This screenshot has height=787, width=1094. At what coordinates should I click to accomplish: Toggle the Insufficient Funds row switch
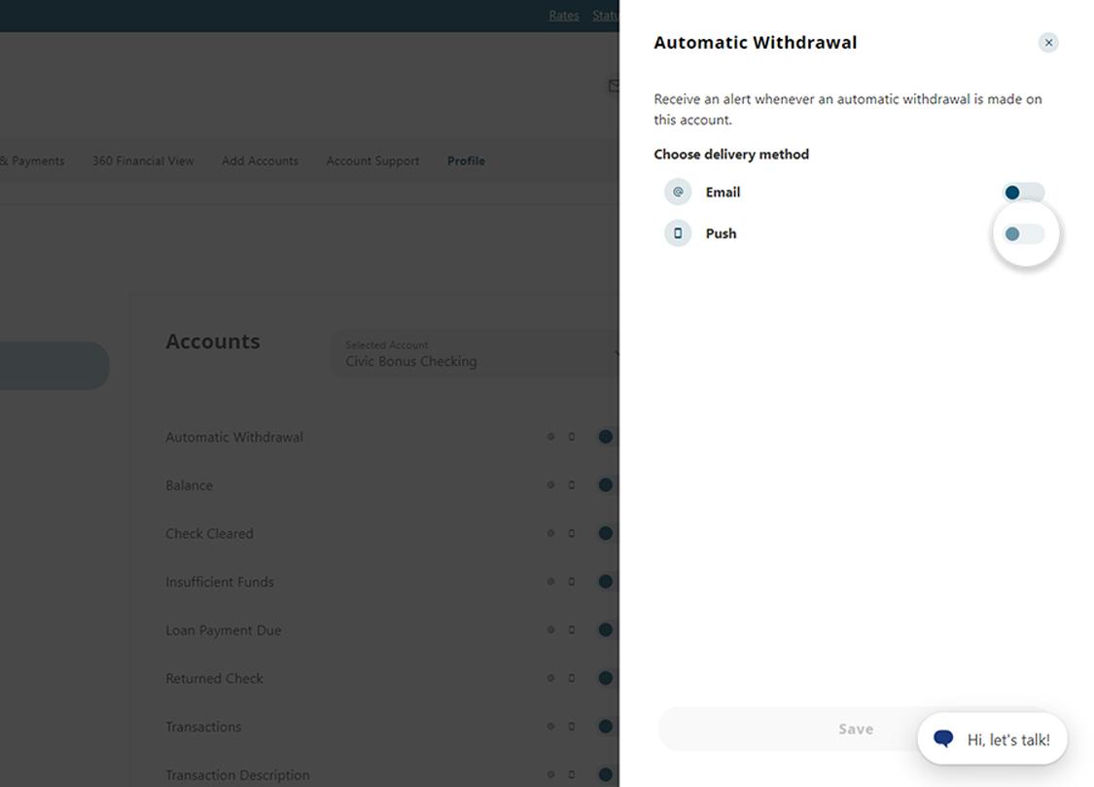607,581
